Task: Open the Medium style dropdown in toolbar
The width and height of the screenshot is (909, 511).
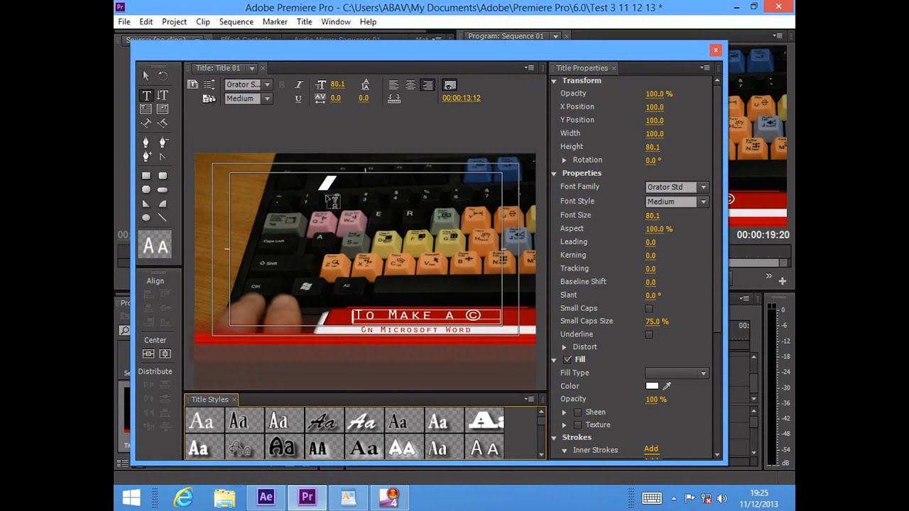Action: point(248,99)
